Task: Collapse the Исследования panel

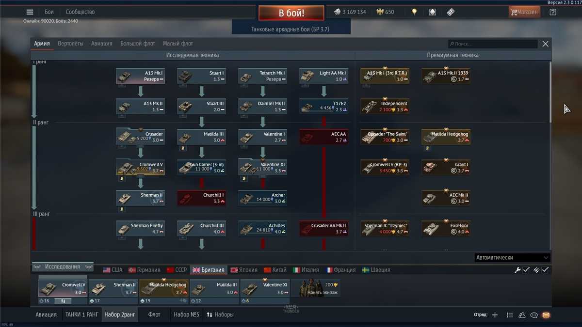Action: pyautogui.click(x=63, y=267)
